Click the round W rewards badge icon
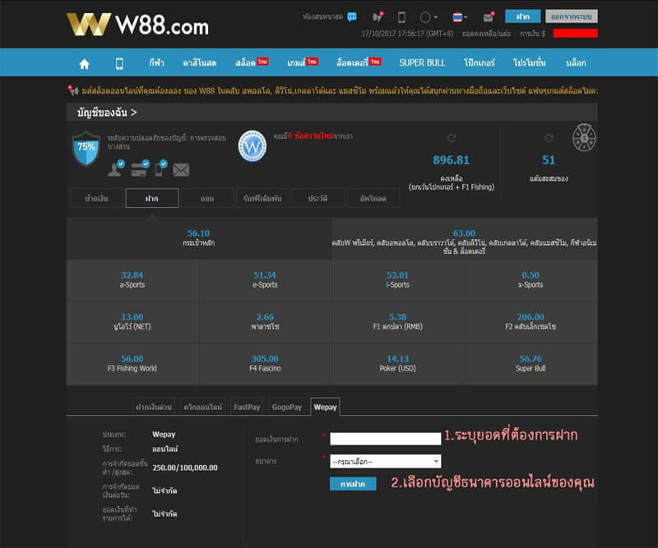Viewport: 658px width, 548px height. 253,146
